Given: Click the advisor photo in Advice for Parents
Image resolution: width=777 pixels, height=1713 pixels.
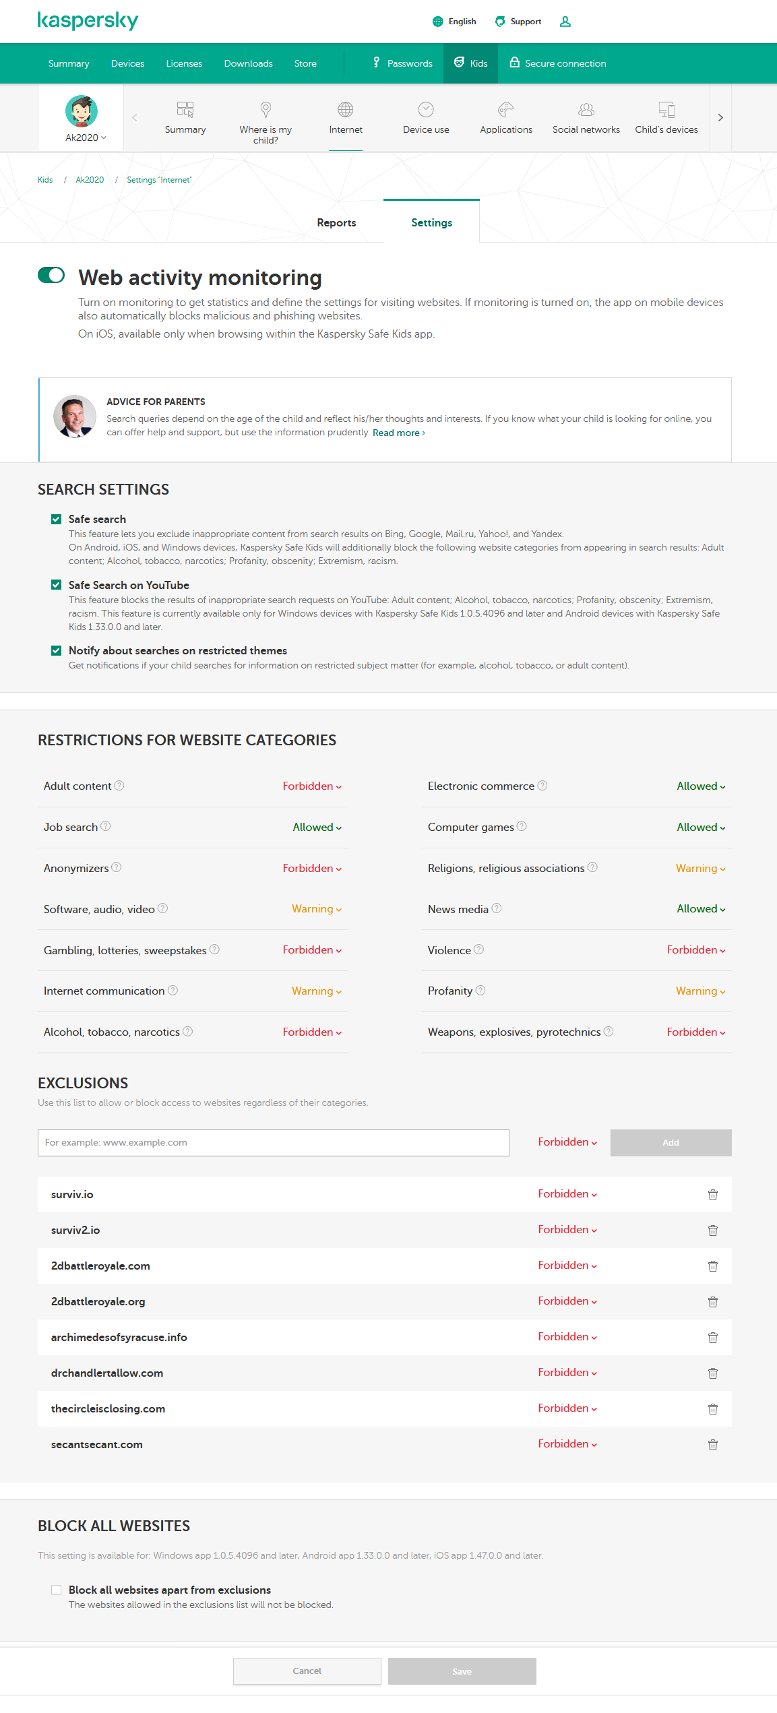Looking at the screenshot, I should click(x=75, y=416).
